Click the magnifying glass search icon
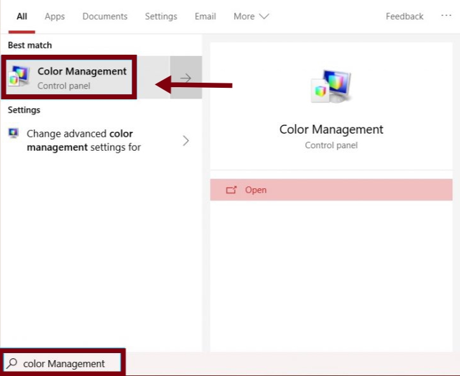The width and height of the screenshot is (460, 376). 12,363
